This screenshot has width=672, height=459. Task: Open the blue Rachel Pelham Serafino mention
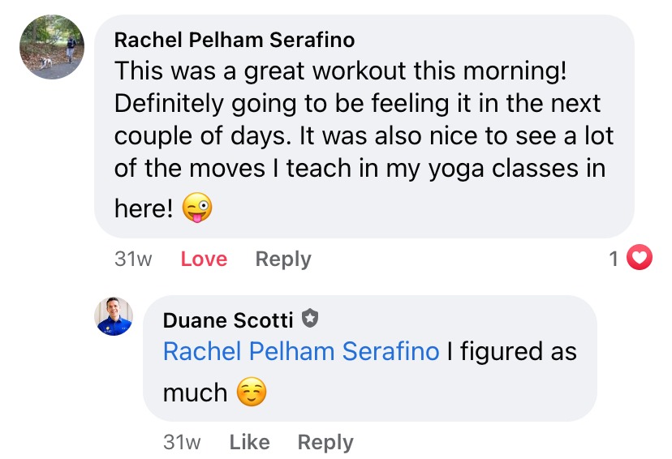tap(300, 352)
